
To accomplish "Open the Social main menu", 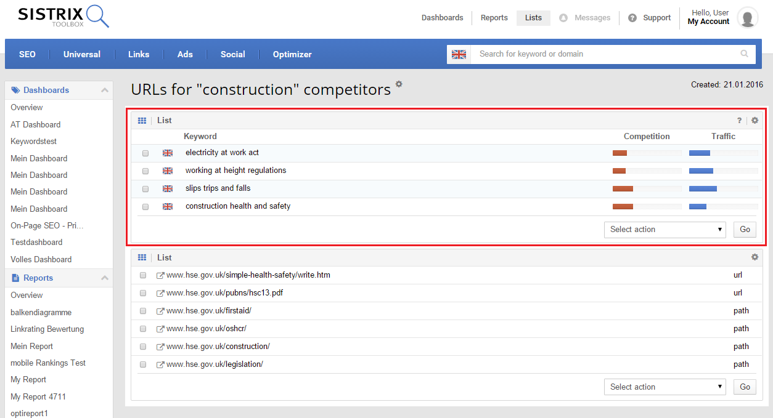I will click(233, 54).
